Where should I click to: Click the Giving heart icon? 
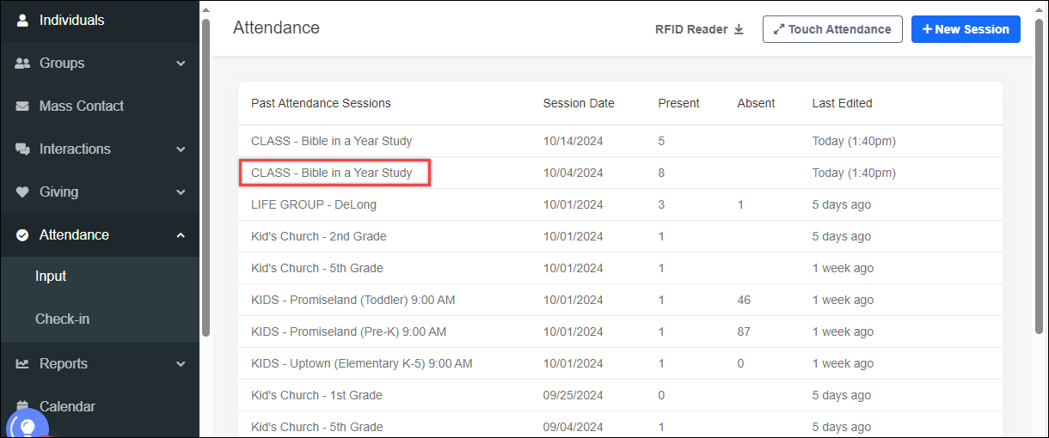pyautogui.click(x=23, y=192)
